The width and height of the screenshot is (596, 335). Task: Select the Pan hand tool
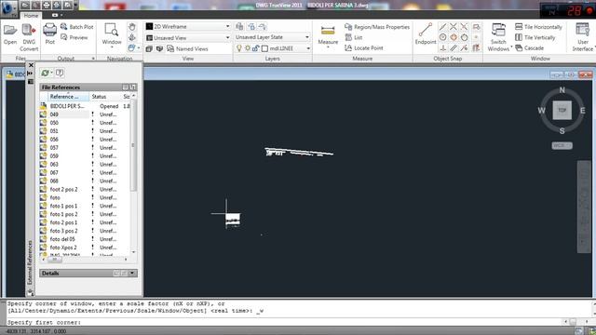(x=132, y=27)
